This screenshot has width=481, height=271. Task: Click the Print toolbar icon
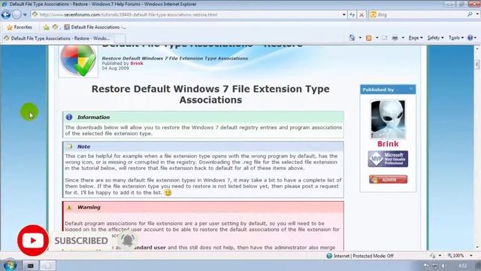coord(395,38)
